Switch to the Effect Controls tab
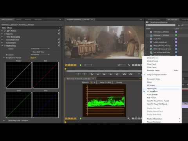 (x=7, y=20)
